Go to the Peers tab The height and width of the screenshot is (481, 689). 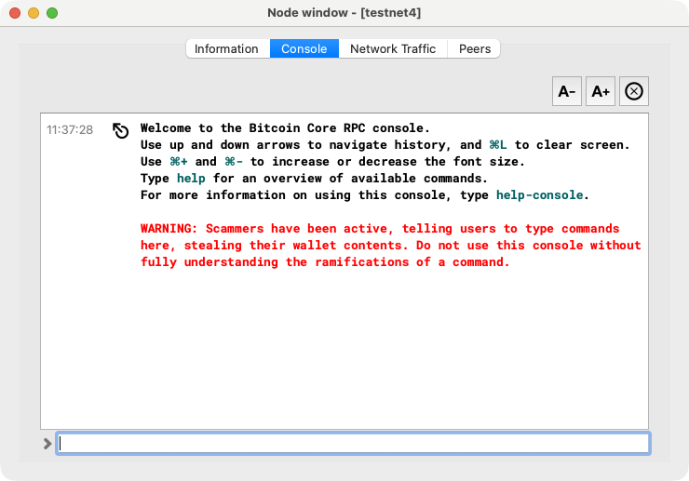(x=474, y=48)
